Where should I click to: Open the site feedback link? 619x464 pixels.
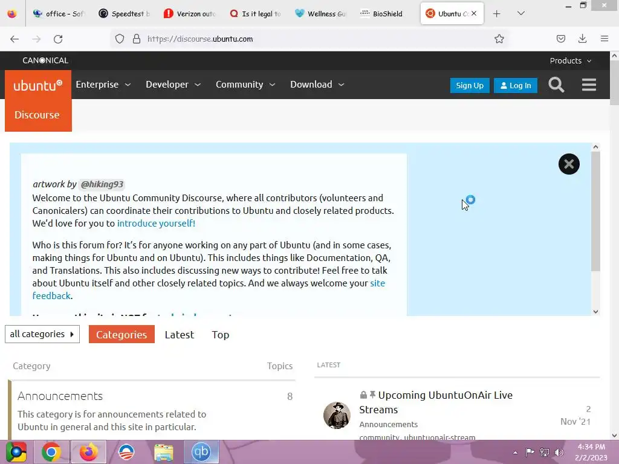209,289
